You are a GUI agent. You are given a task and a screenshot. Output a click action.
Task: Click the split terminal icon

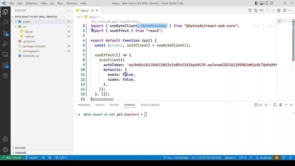click(275, 105)
